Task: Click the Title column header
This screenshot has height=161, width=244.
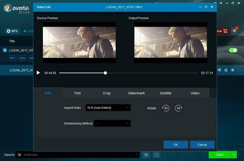Action: pos(12,41)
